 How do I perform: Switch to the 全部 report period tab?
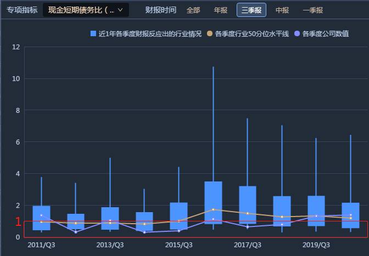(x=193, y=10)
